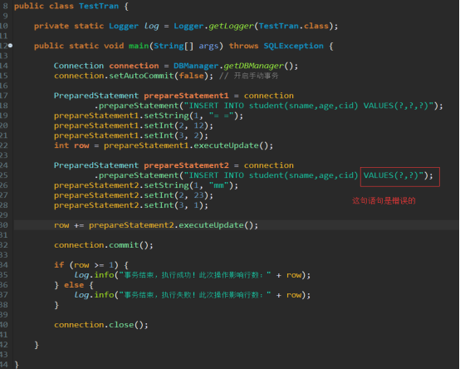Click the connection.close() statement
This screenshot has height=369, width=460.
point(101,325)
